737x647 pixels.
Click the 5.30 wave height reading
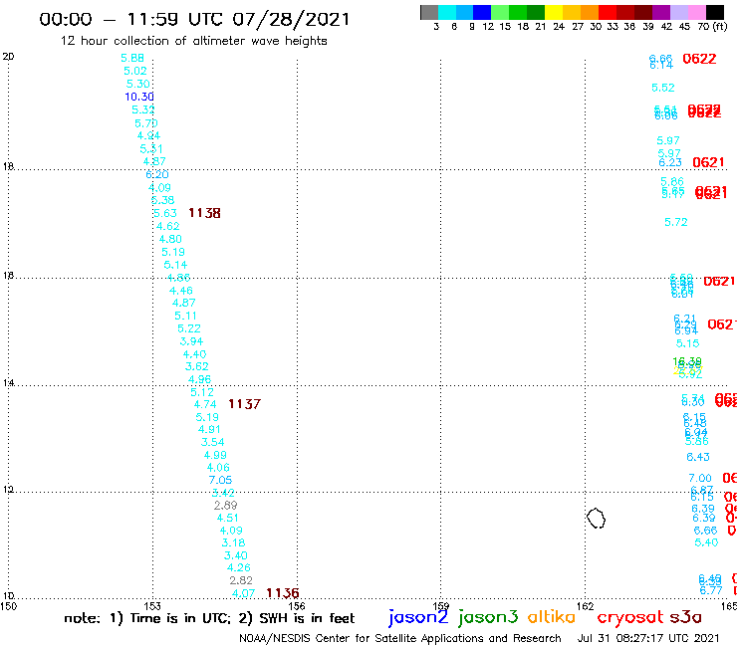pyautogui.click(x=137, y=84)
